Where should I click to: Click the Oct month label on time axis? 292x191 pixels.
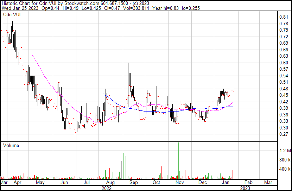[x=157, y=183]
